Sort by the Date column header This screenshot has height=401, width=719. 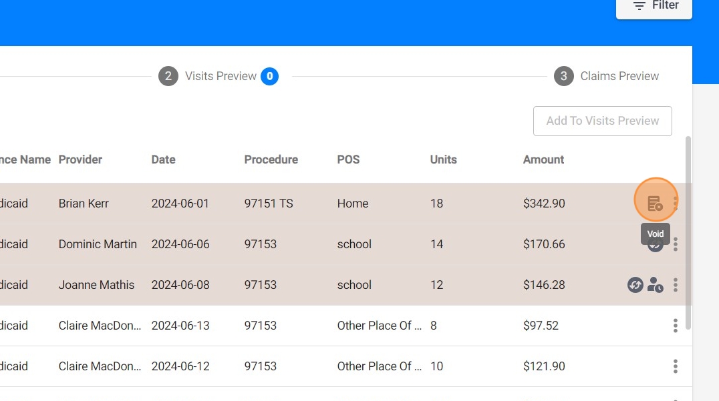tap(163, 159)
